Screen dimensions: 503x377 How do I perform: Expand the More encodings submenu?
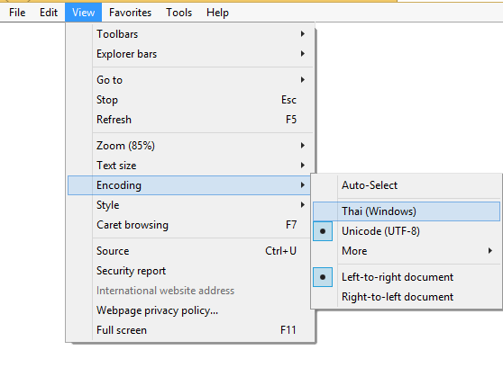point(407,251)
